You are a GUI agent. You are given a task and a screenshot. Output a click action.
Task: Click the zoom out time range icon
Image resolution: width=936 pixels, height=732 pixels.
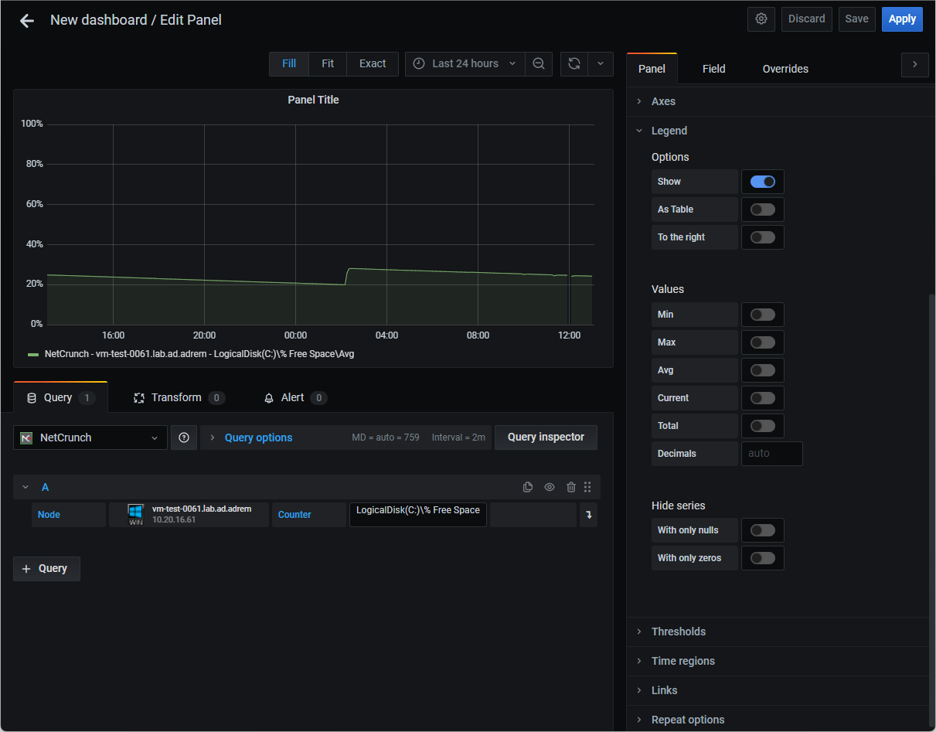pos(539,64)
